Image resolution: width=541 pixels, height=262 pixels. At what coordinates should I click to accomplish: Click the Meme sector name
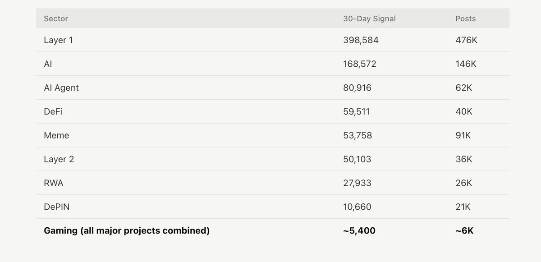56,135
